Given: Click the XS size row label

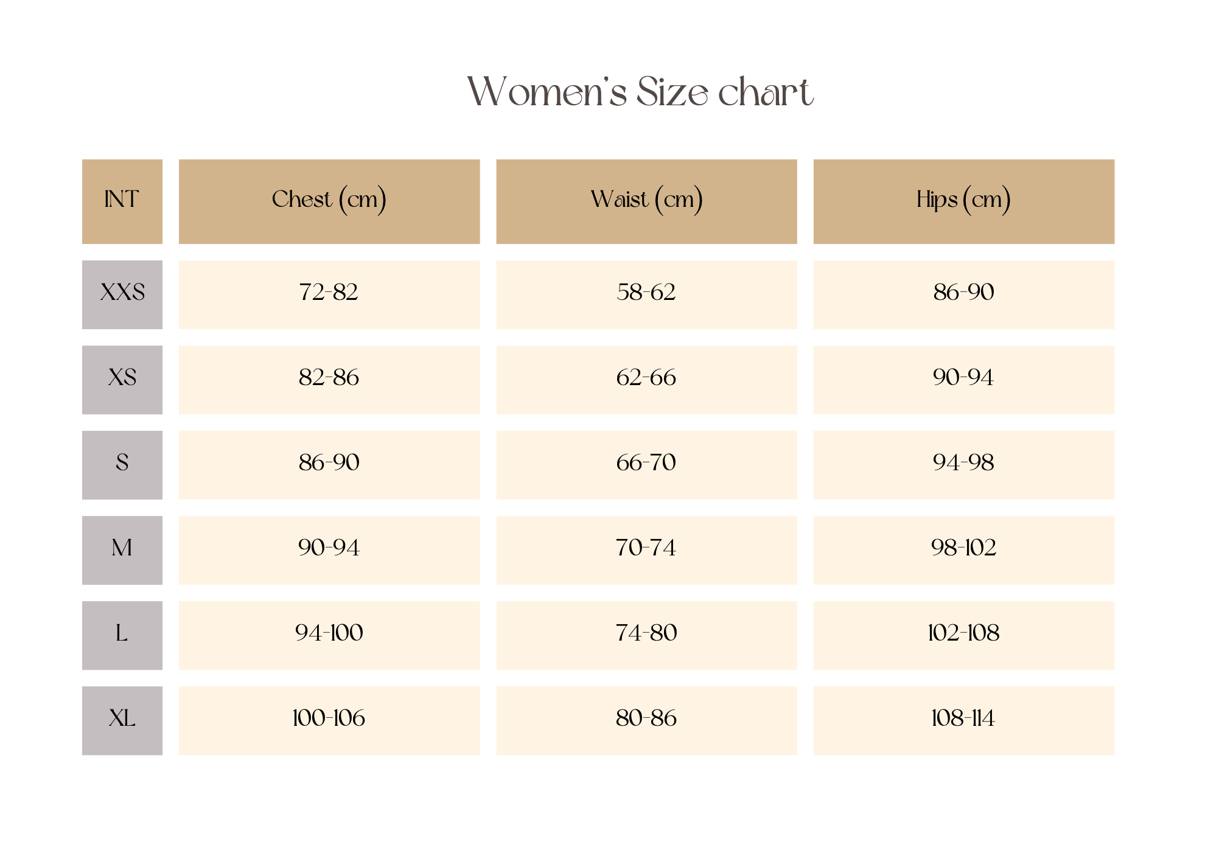Looking at the screenshot, I should [122, 380].
